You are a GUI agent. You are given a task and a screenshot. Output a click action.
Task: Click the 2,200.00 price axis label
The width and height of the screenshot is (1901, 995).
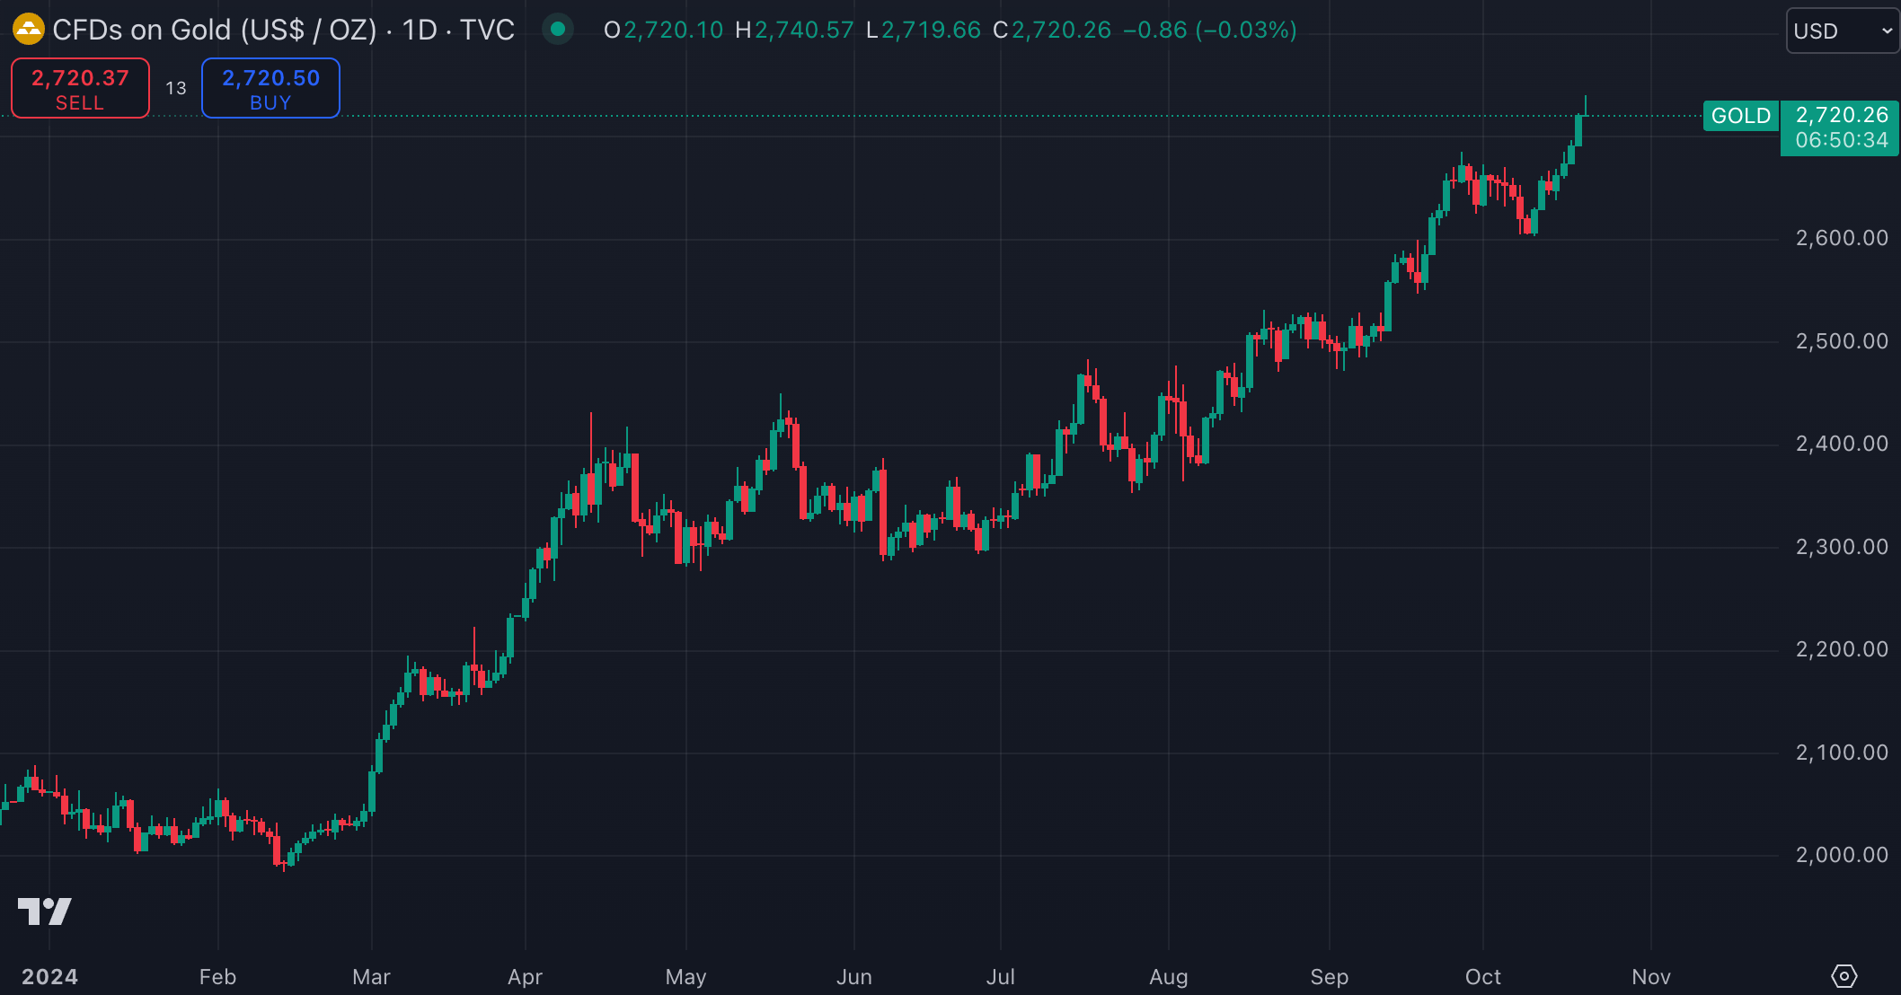tap(1842, 649)
